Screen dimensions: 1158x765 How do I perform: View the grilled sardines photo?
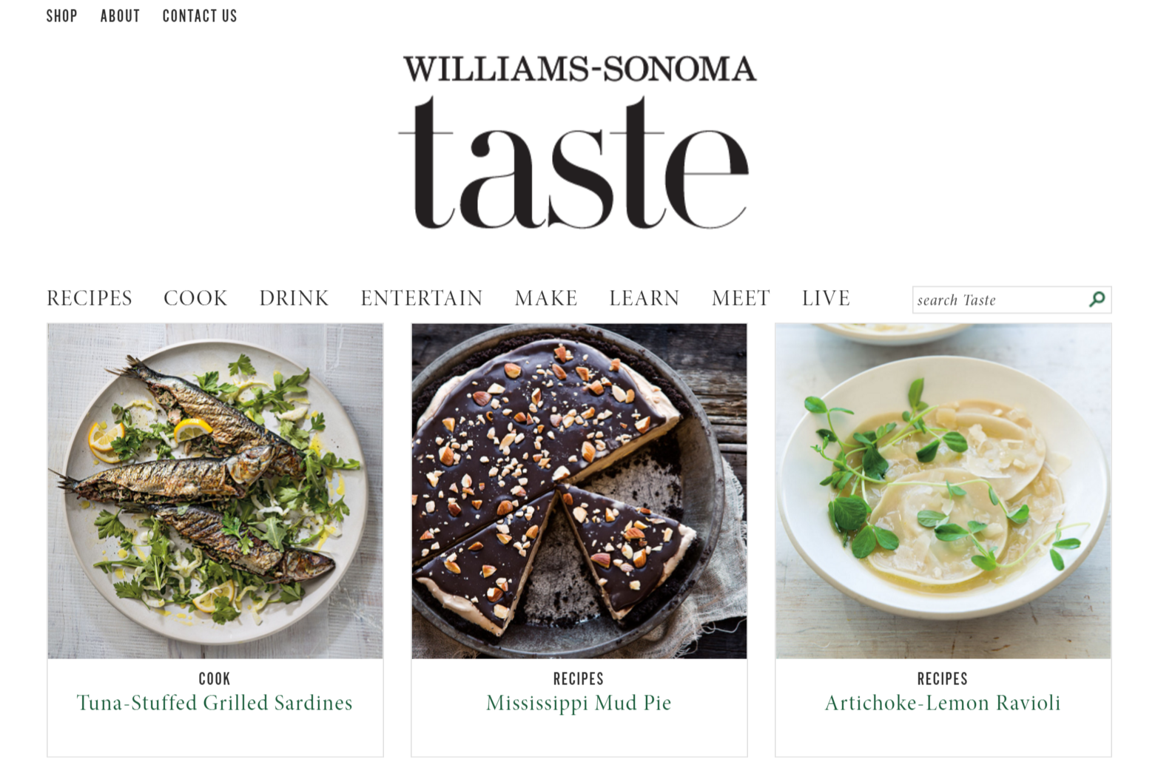[215, 491]
